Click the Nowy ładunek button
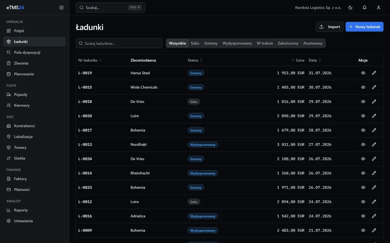 [x=364, y=27]
